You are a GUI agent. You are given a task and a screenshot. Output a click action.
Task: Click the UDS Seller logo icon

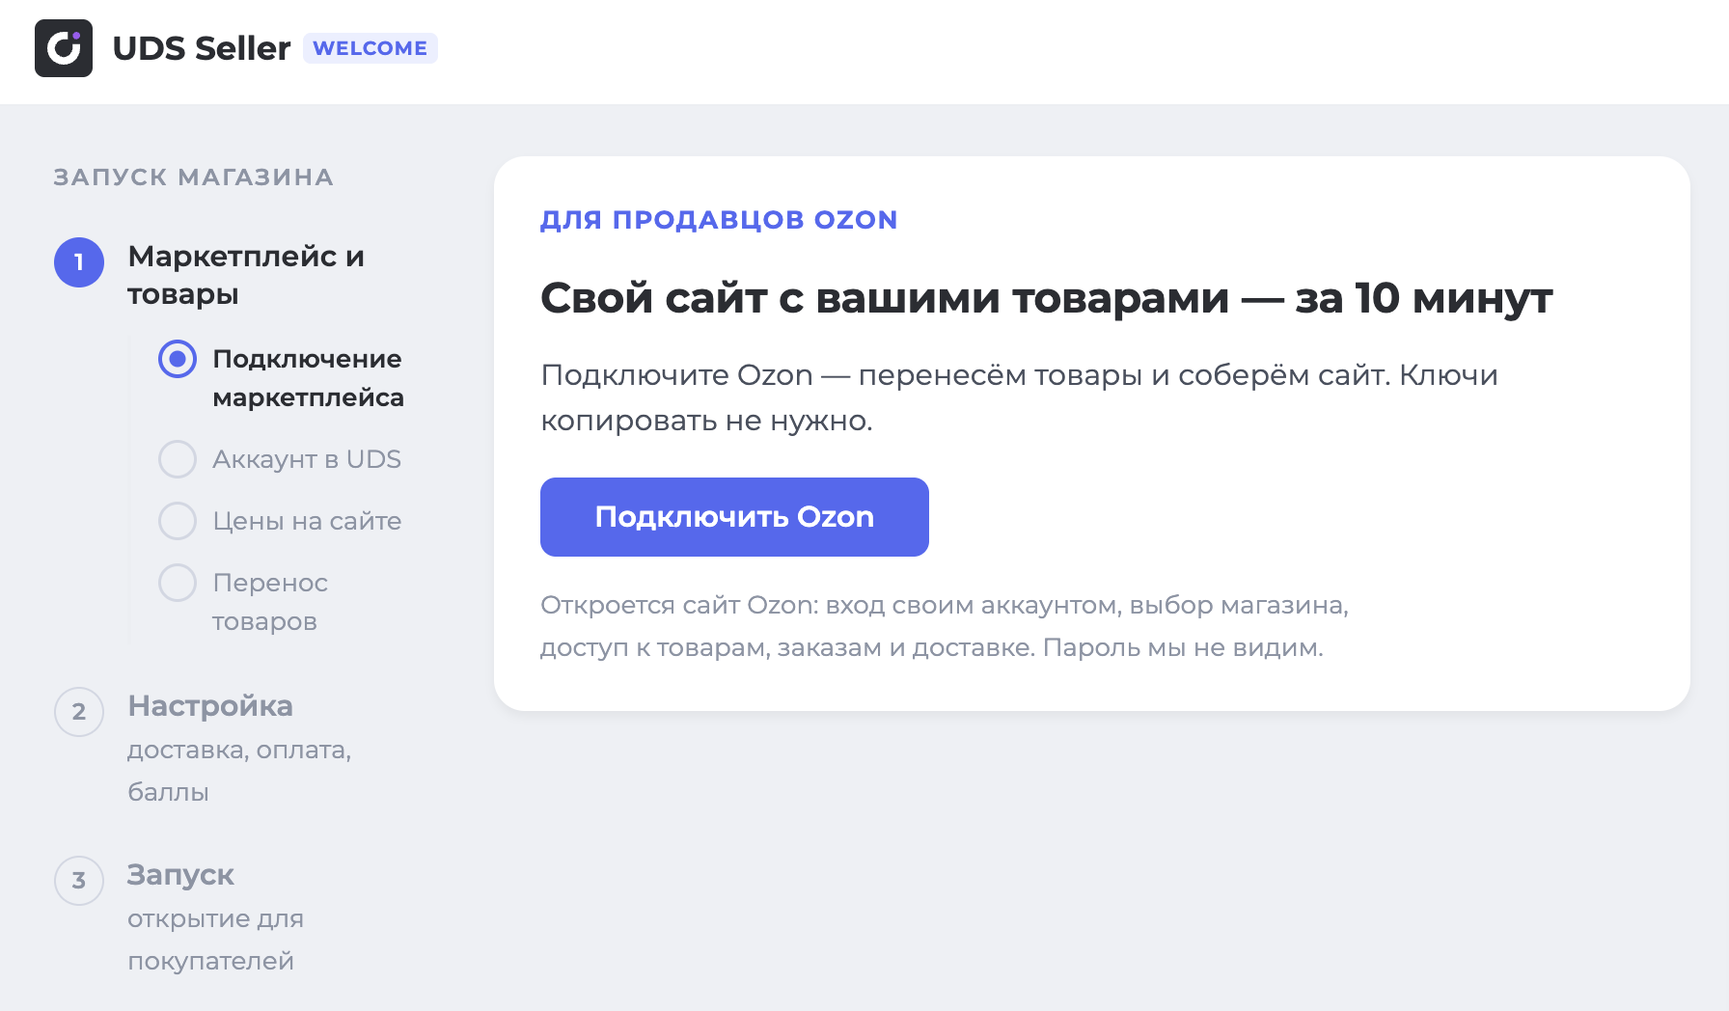pyautogui.click(x=64, y=48)
